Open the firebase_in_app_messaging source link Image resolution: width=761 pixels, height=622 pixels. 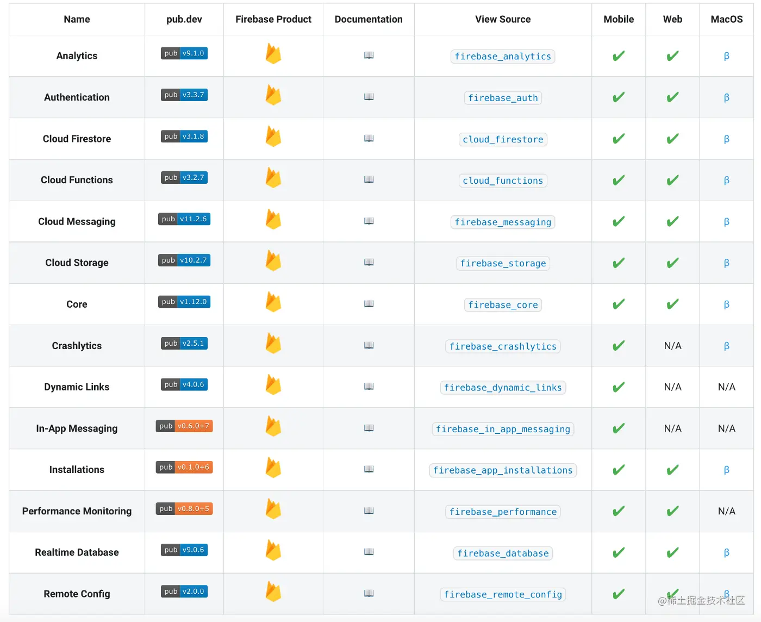(503, 430)
